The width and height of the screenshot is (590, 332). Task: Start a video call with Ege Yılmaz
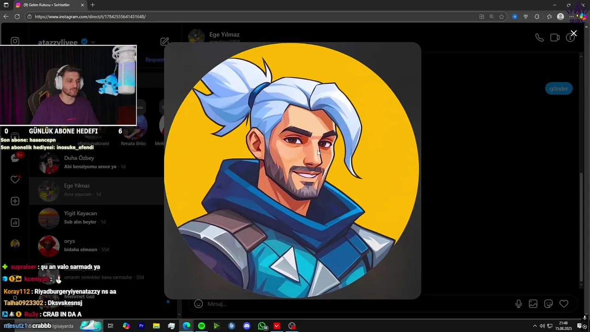tap(555, 37)
